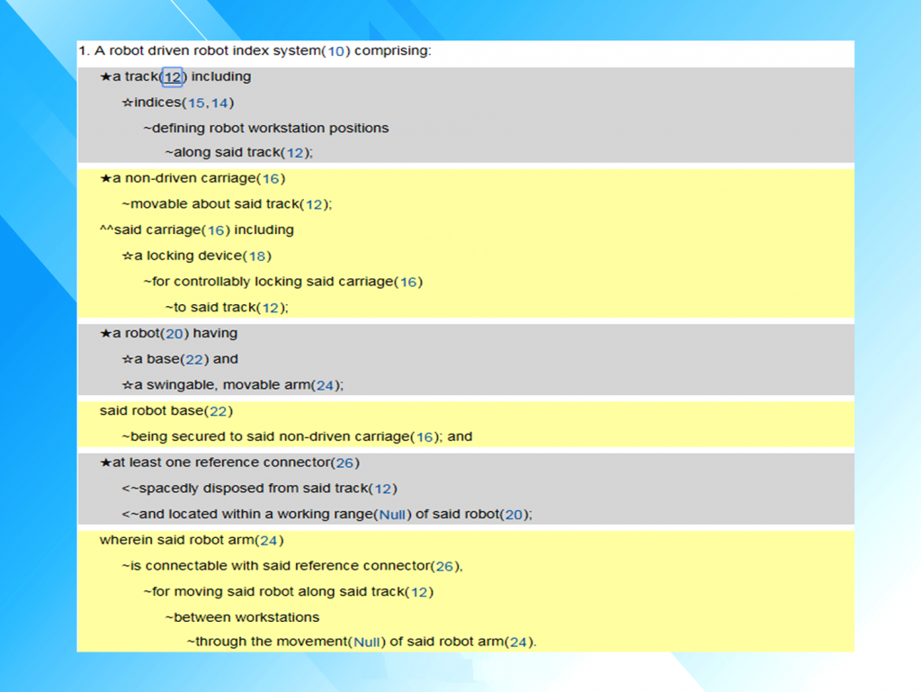Click reference 16 in 'a non-driven carriage(16)'
This screenshot has width=921, height=692.
click(x=271, y=178)
